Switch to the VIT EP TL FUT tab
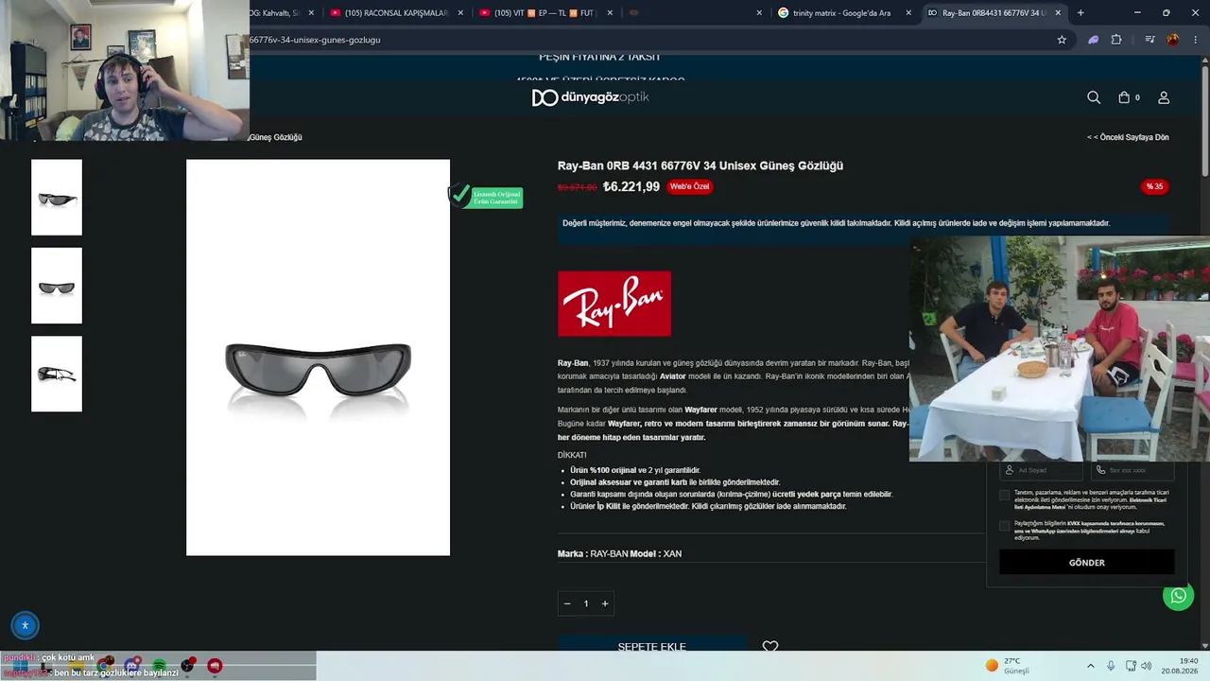 click(x=545, y=13)
